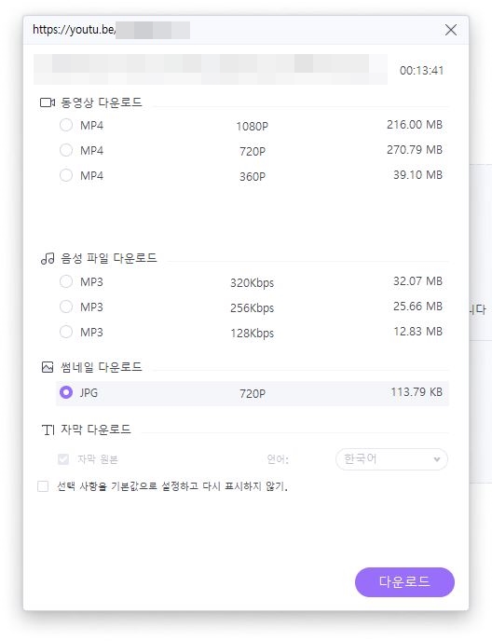The height and width of the screenshot is (641, 492).
Task: Check 선택 사항을 기본값으로 설정 checkbox
Action: 43,486
